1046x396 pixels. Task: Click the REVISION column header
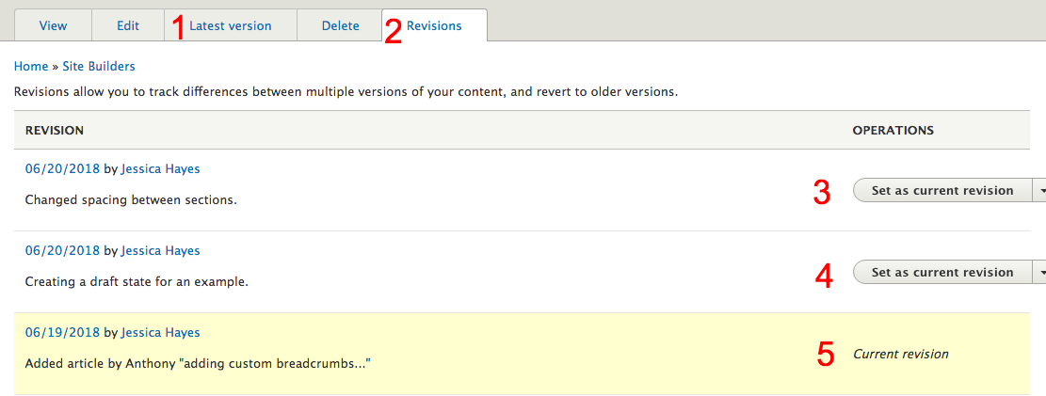[x=55, y=130]
